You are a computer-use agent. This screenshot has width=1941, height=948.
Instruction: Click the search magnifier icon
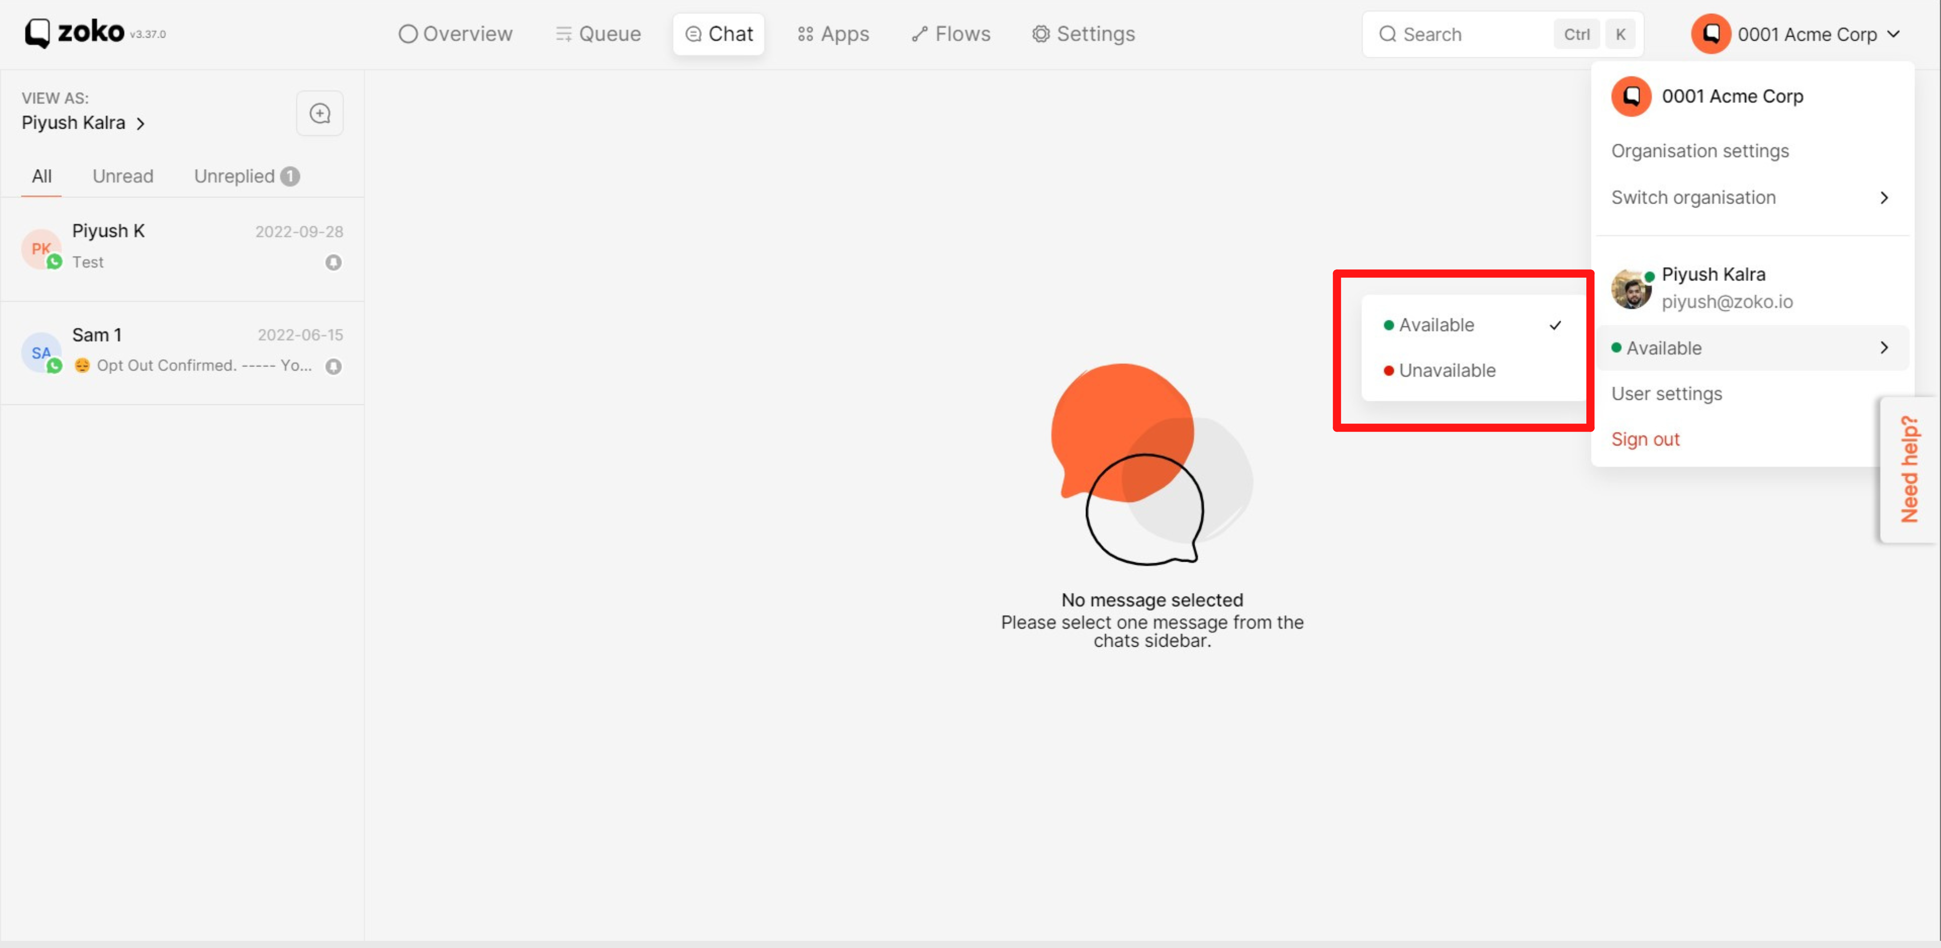pyautogui.click(x=1387, y=34)
